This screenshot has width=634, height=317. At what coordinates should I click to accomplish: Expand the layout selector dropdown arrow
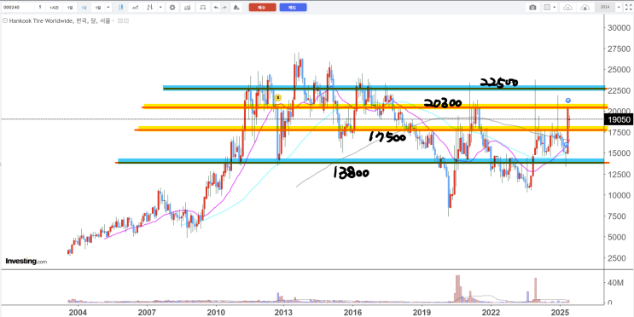tap(555, 8)
